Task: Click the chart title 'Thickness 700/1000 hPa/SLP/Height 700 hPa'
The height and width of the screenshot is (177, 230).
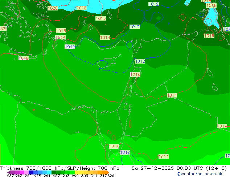Action: tap(59, 168)
